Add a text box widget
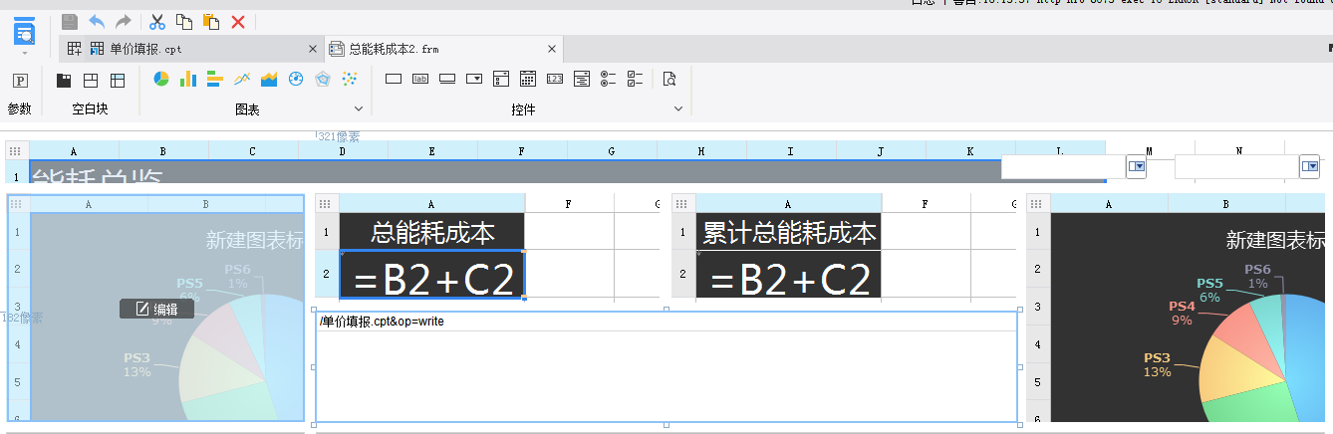The width and height of the screenshot is (1333, 434). (394, 79)
